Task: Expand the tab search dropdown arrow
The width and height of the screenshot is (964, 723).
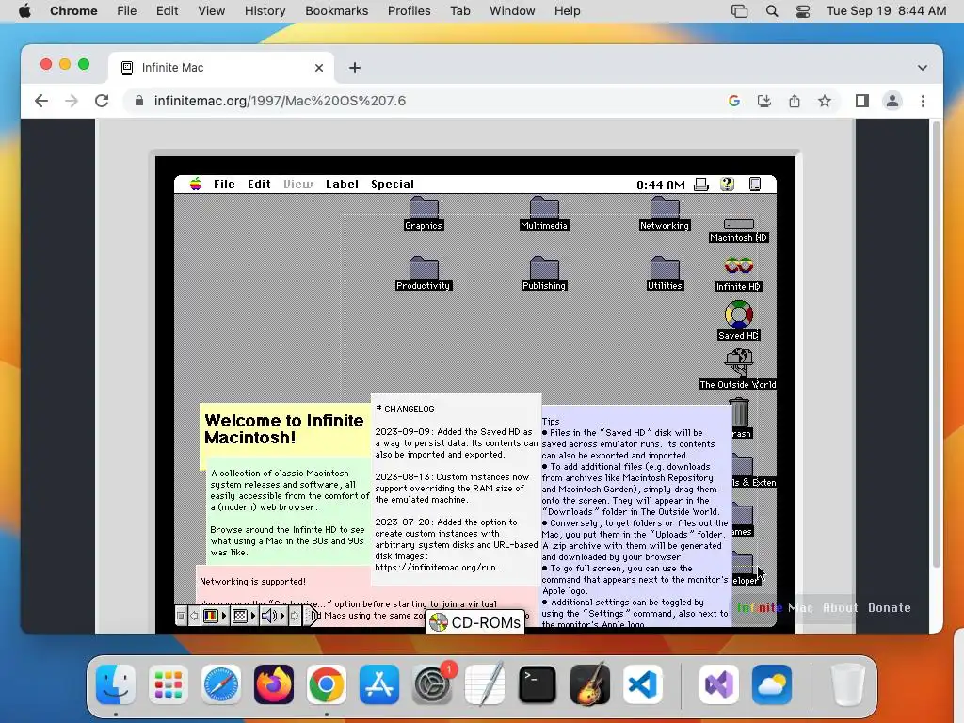Action: click(x=923, y=68)
